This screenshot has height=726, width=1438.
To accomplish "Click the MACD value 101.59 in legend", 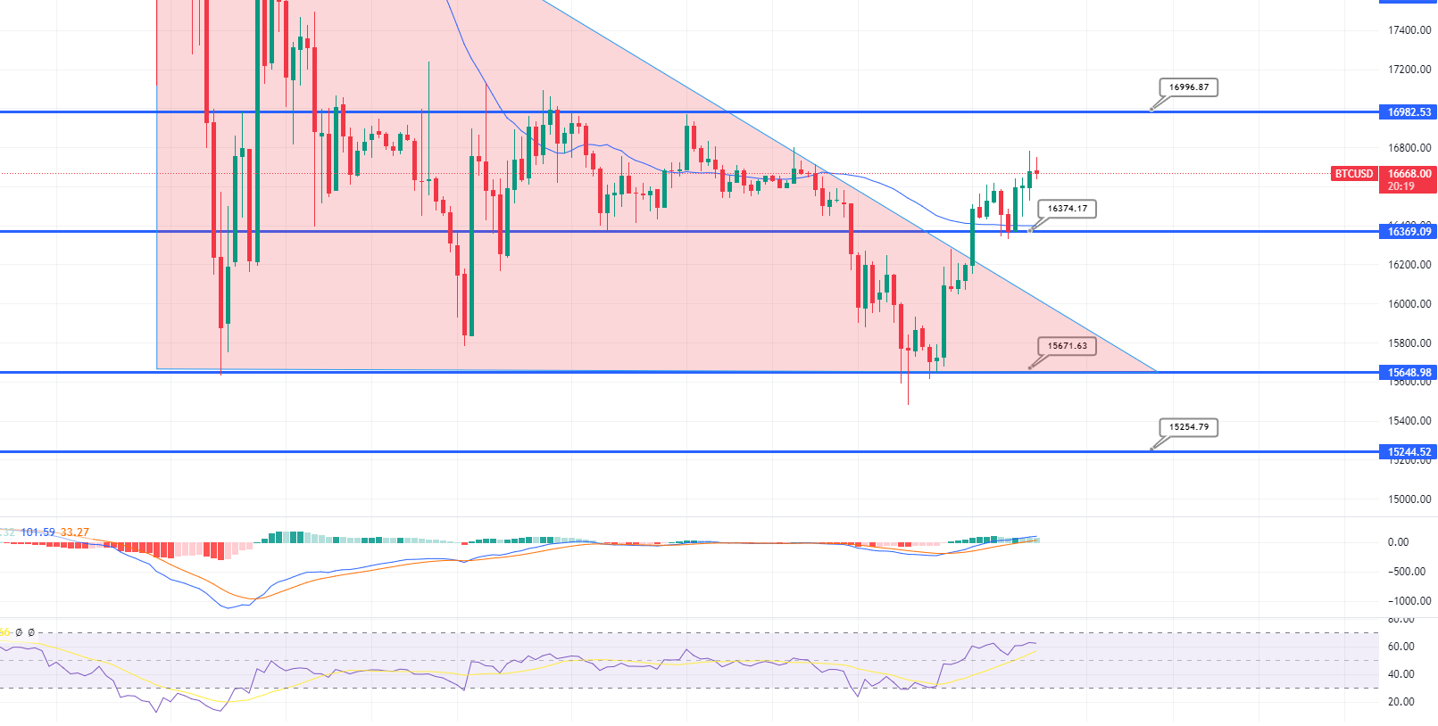I will pyautogui.click(x=37, y=532).
